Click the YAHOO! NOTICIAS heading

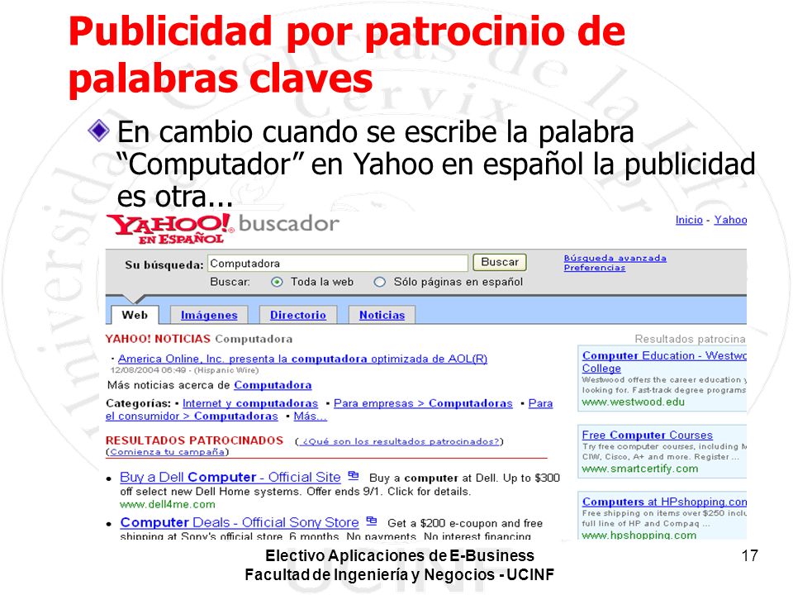(158, 339)
